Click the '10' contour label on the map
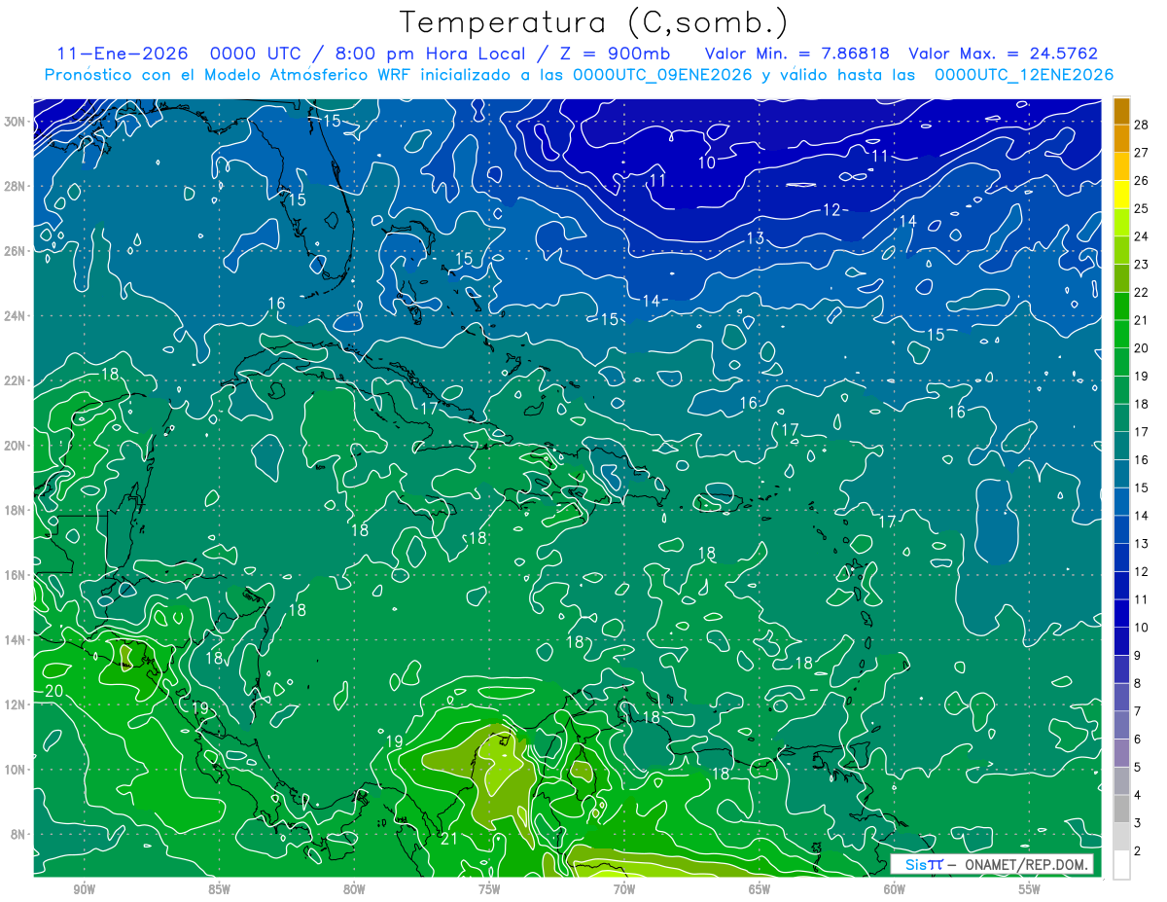This screenshot has height=902, width=1167. coord(707,162)
